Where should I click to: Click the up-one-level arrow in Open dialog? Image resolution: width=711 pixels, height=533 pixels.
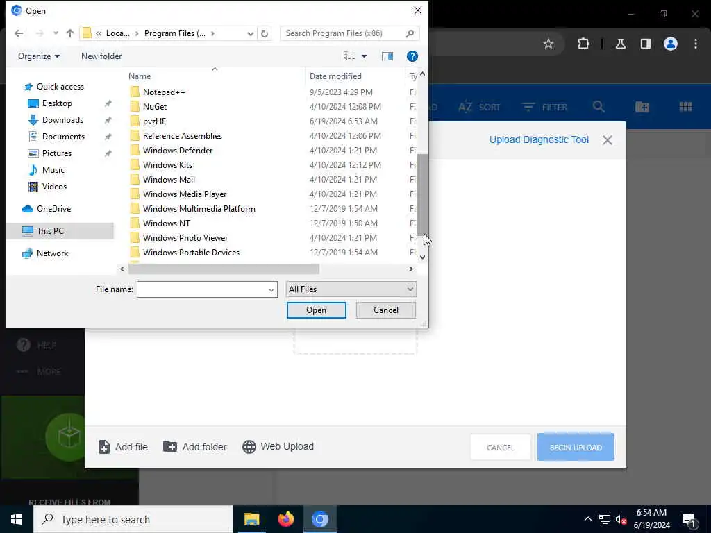70,33
